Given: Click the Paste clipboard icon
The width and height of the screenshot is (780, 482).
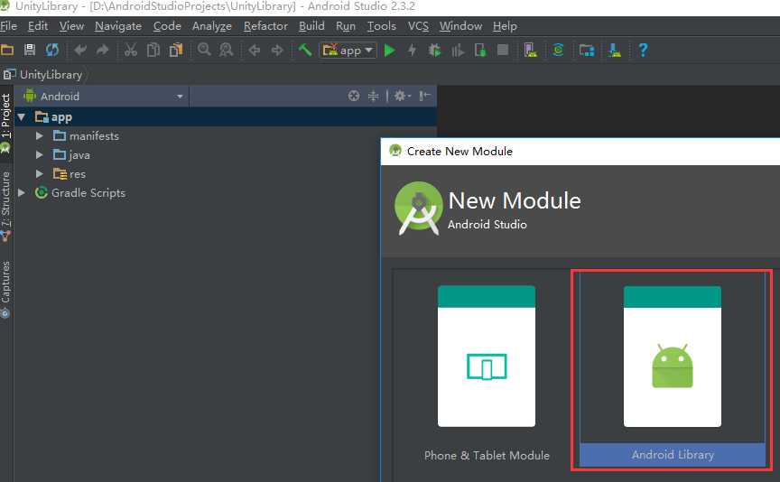Looking at the screenshot, I should [x=176, y=50].
